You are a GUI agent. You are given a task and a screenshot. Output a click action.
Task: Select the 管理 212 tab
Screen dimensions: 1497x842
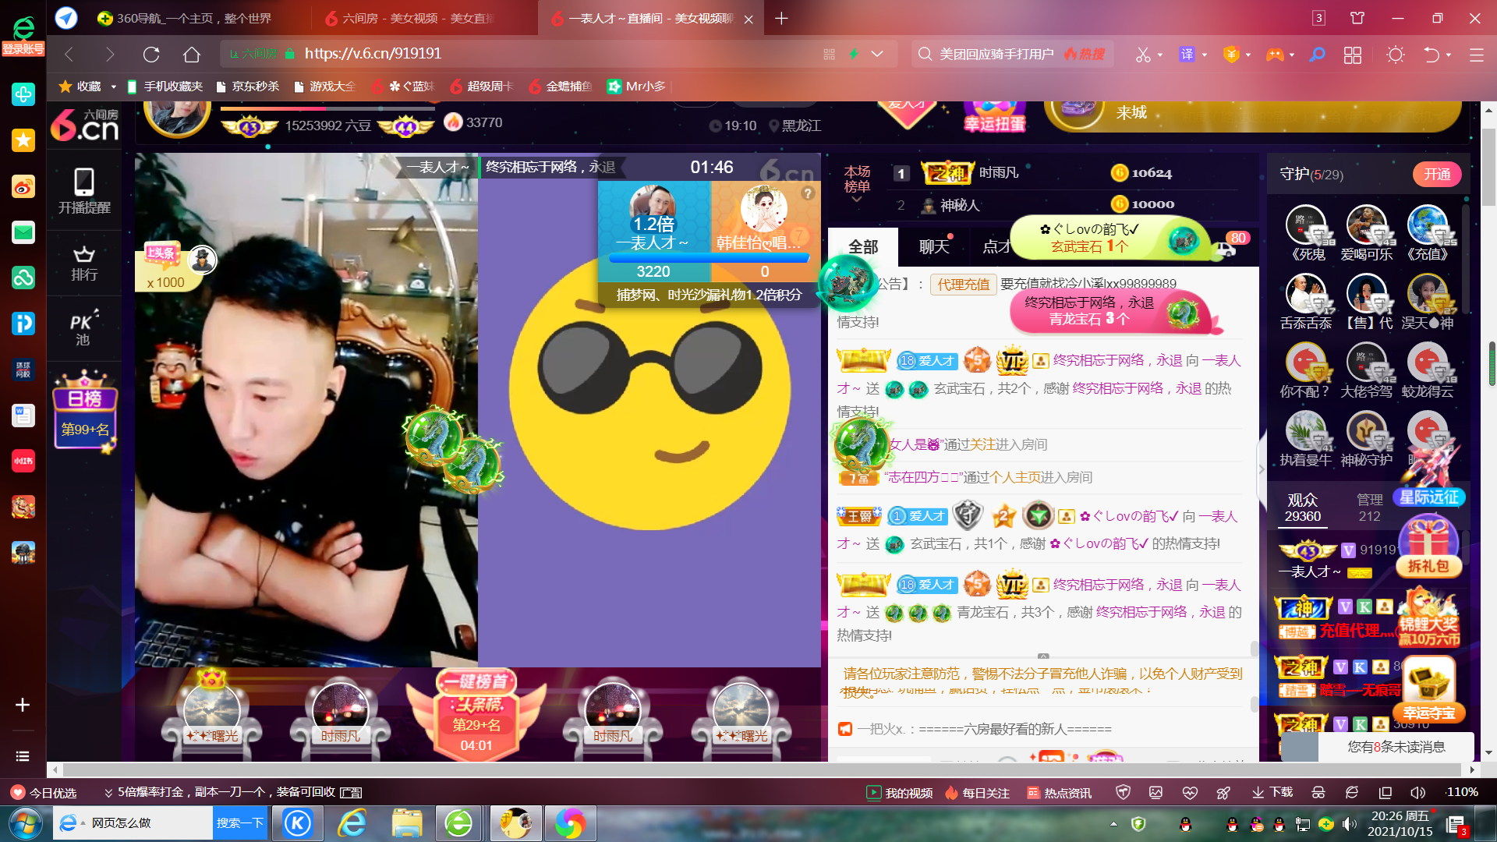tap(1369, 508)
